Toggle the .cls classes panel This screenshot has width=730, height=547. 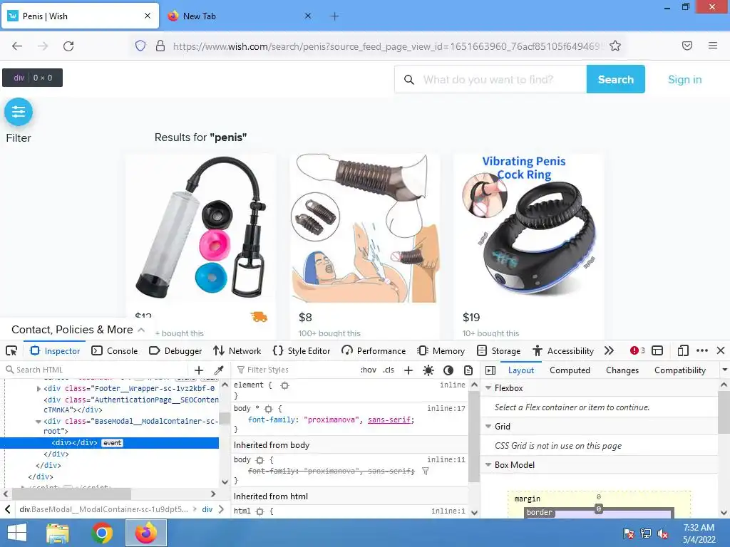click(389, 370)
